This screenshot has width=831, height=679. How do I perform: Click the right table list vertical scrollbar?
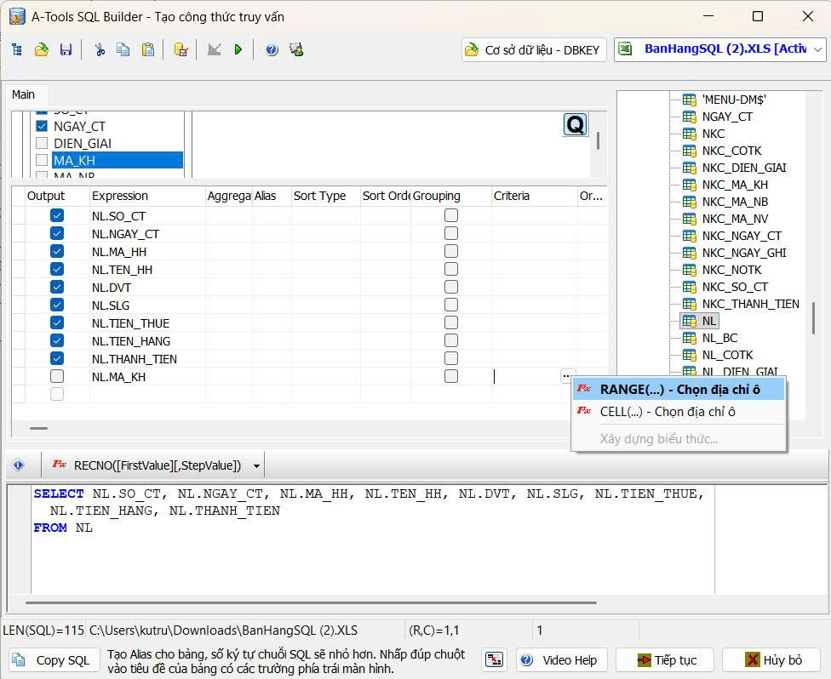pyautogui.click(x=813, y=318)
